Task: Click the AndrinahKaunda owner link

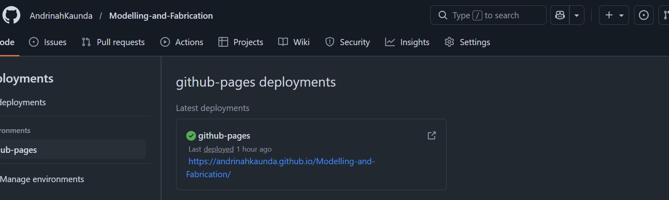Action: coord(61,16)
